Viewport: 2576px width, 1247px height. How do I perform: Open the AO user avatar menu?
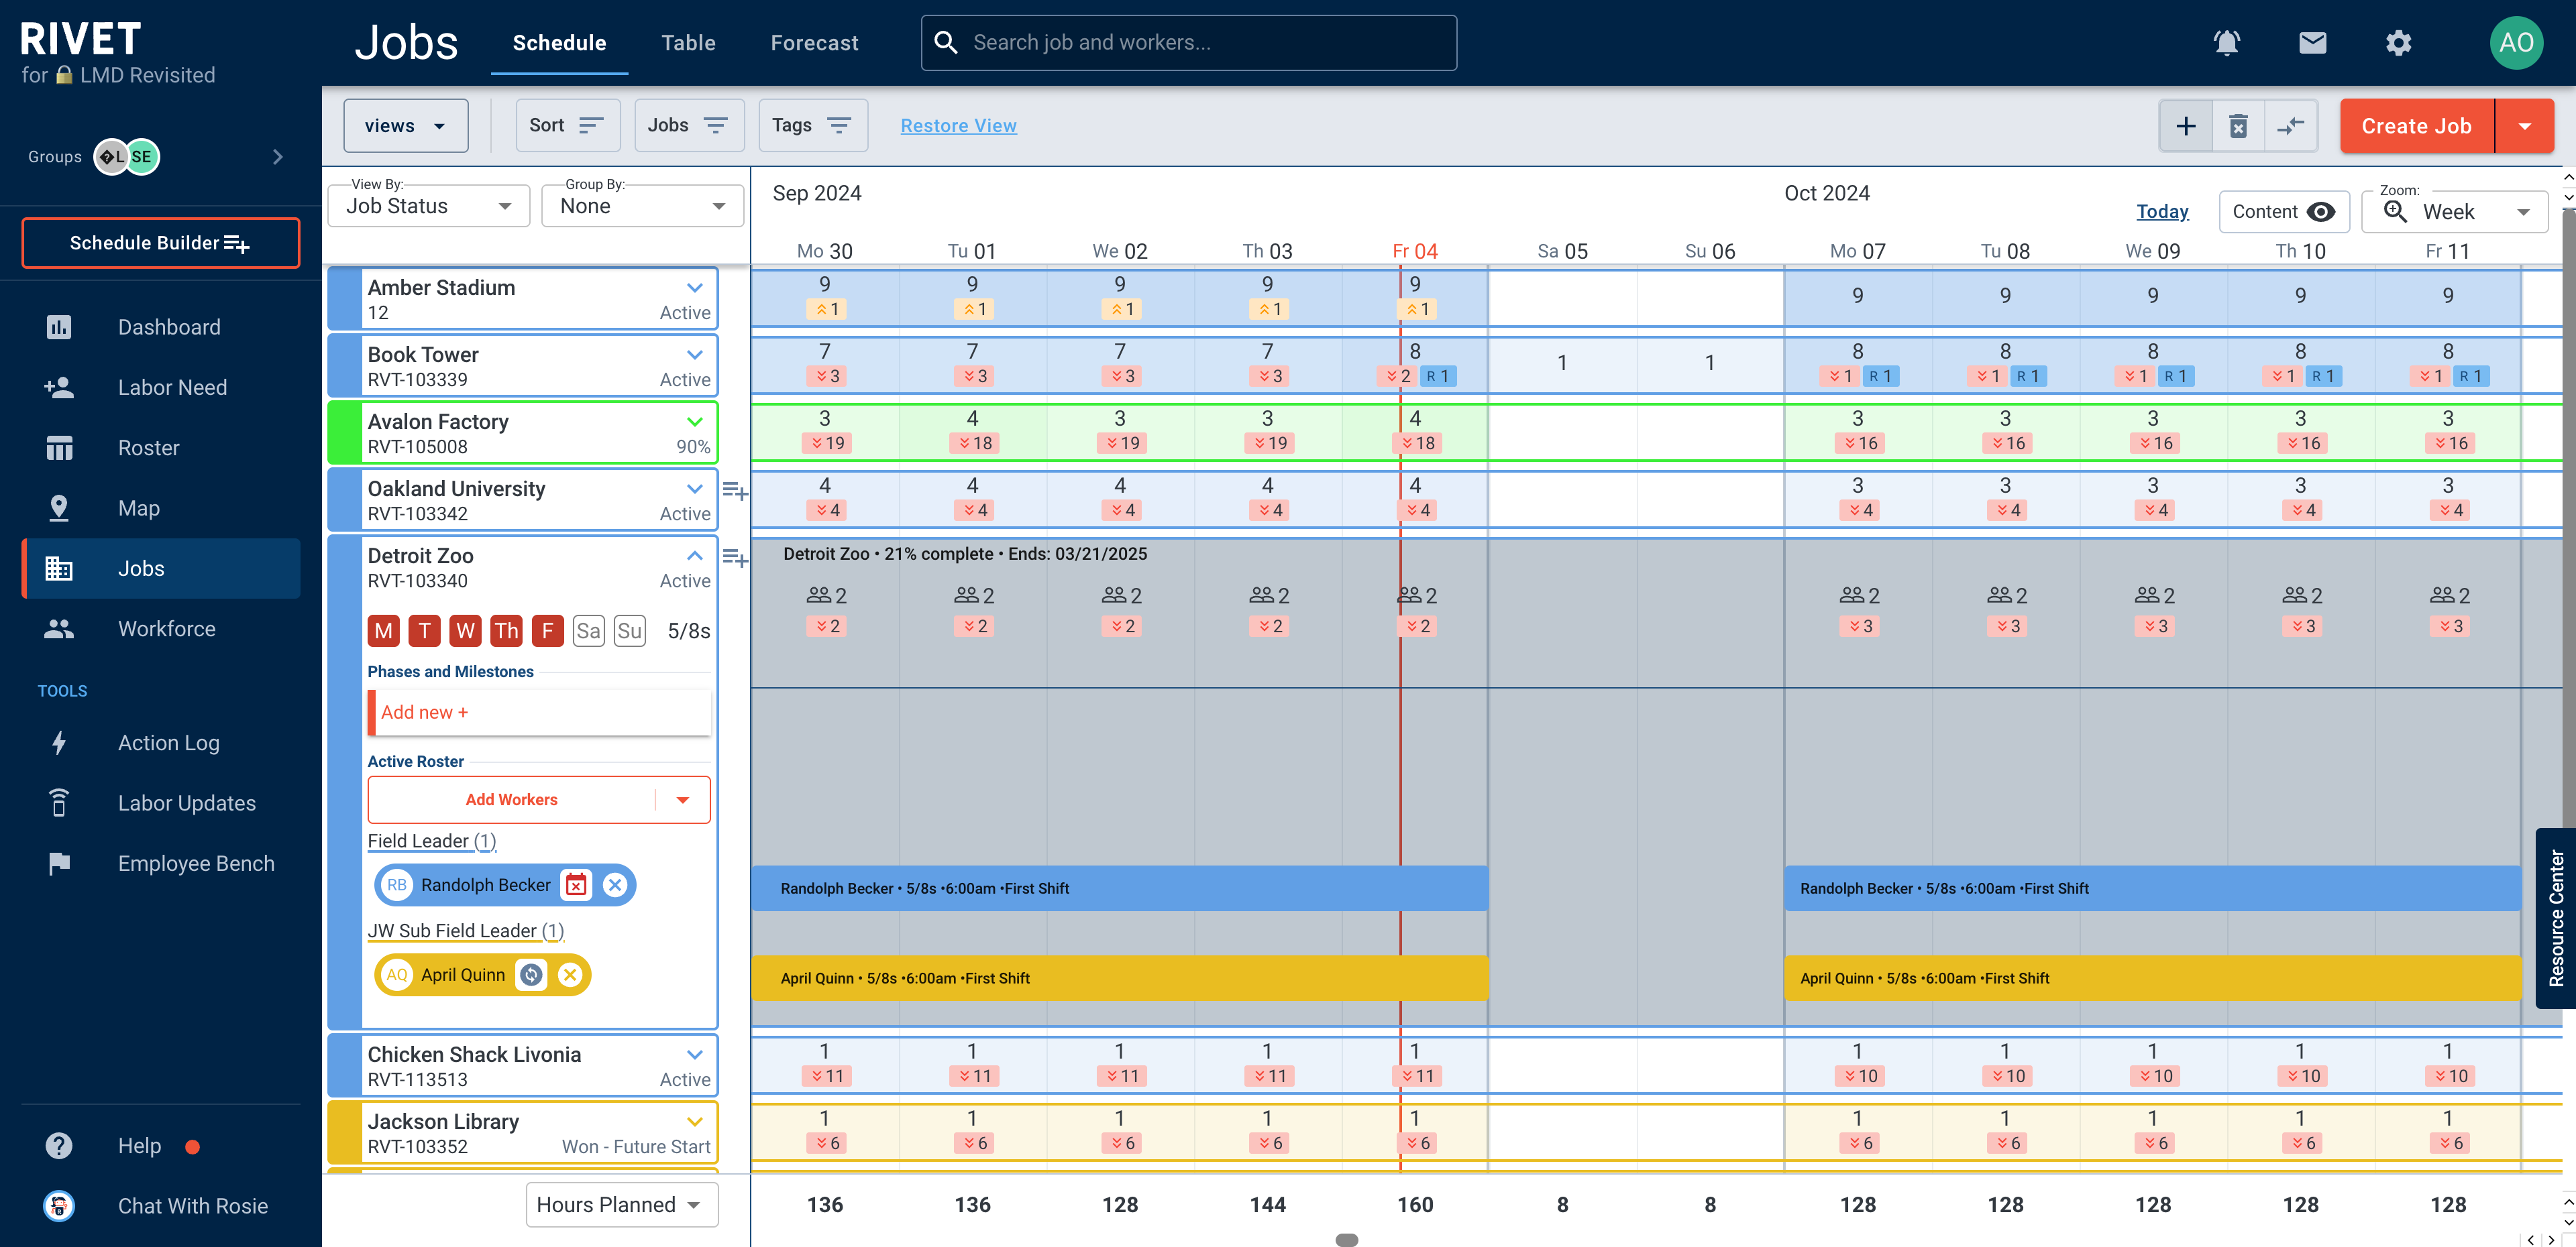[x=2516, y=43]
